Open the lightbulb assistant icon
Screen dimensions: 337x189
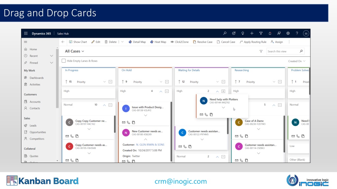[243, 33]
